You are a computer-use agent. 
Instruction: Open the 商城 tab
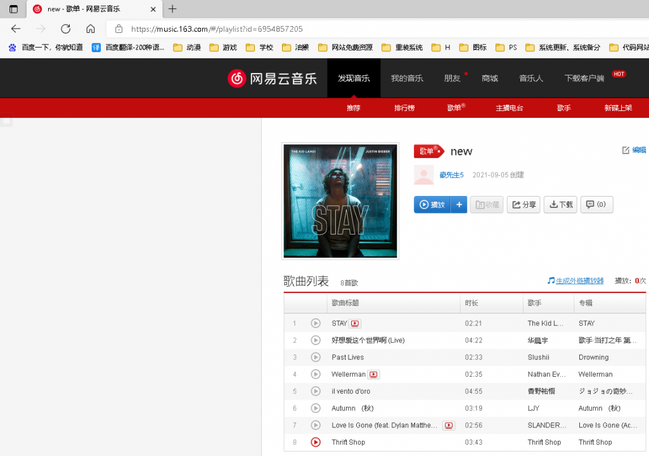pyautogui.click(x=490, y=78)
